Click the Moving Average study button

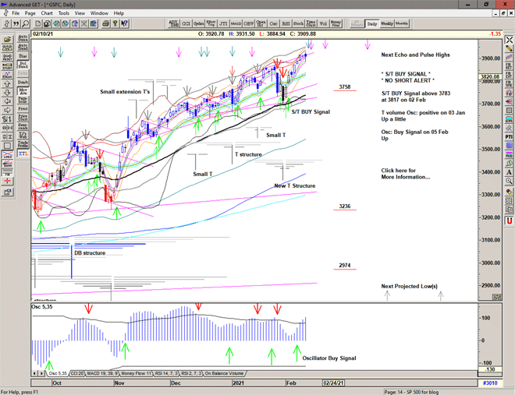[x=22, y=90]
